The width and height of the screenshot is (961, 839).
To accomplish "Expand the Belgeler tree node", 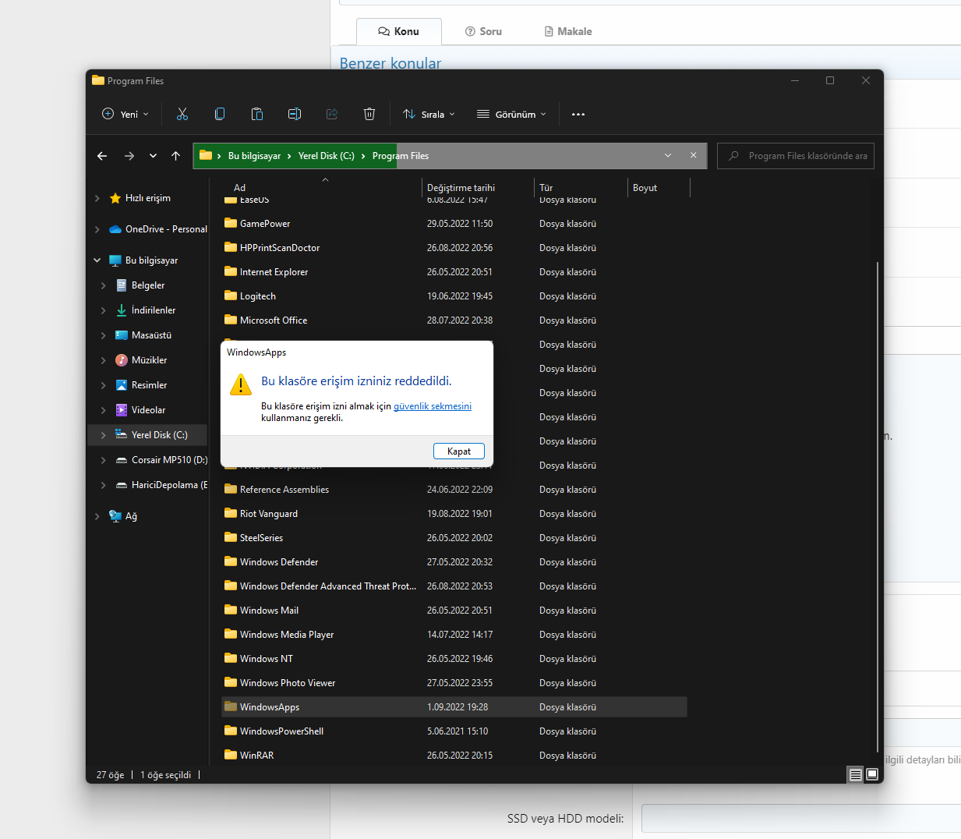I will 104,285.
